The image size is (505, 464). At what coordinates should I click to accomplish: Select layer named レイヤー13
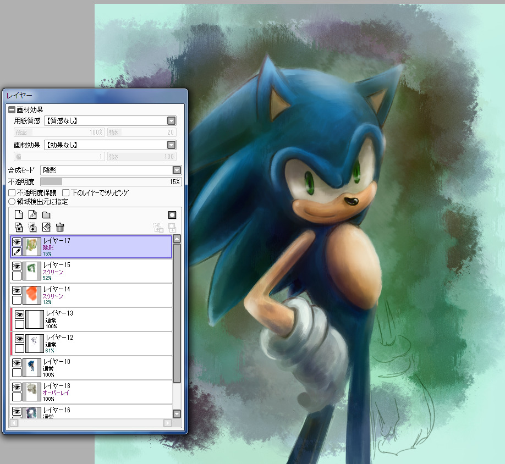point(91,319)
